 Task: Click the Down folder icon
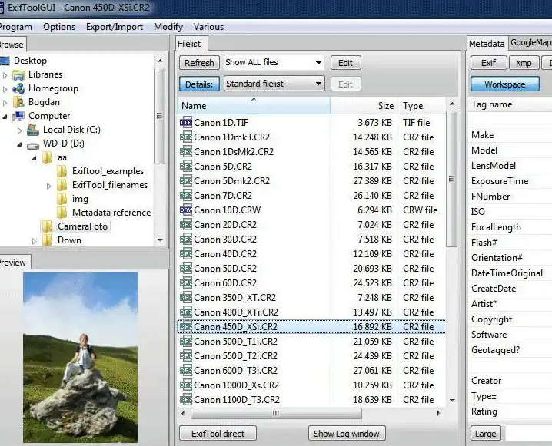[48, 240]
